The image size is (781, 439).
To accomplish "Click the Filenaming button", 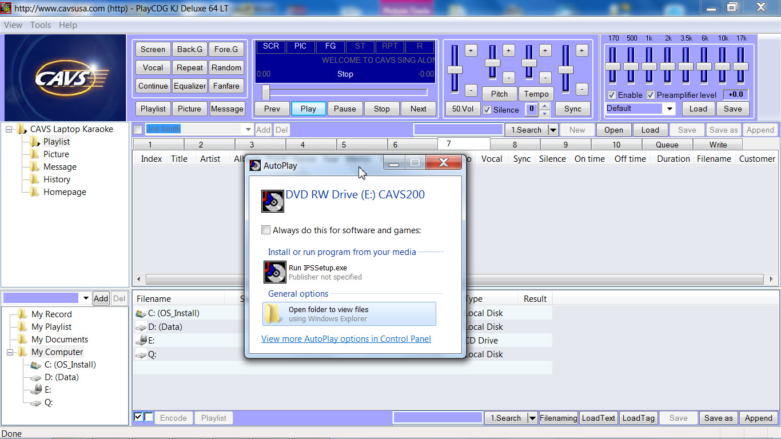I will (x=559, y=418).
